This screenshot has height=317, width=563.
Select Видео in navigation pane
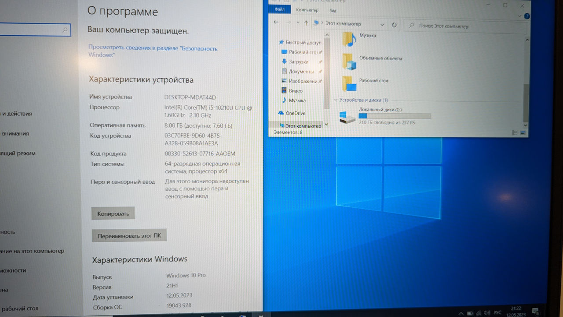click(292, 91)
